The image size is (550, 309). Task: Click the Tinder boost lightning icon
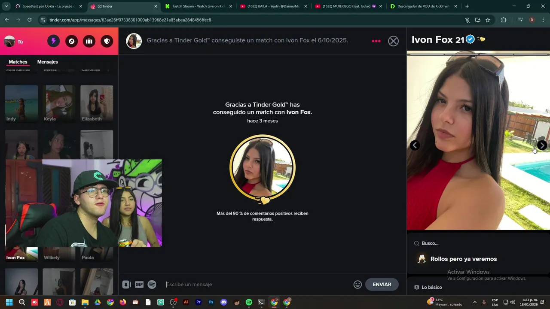tap(53, 41)
